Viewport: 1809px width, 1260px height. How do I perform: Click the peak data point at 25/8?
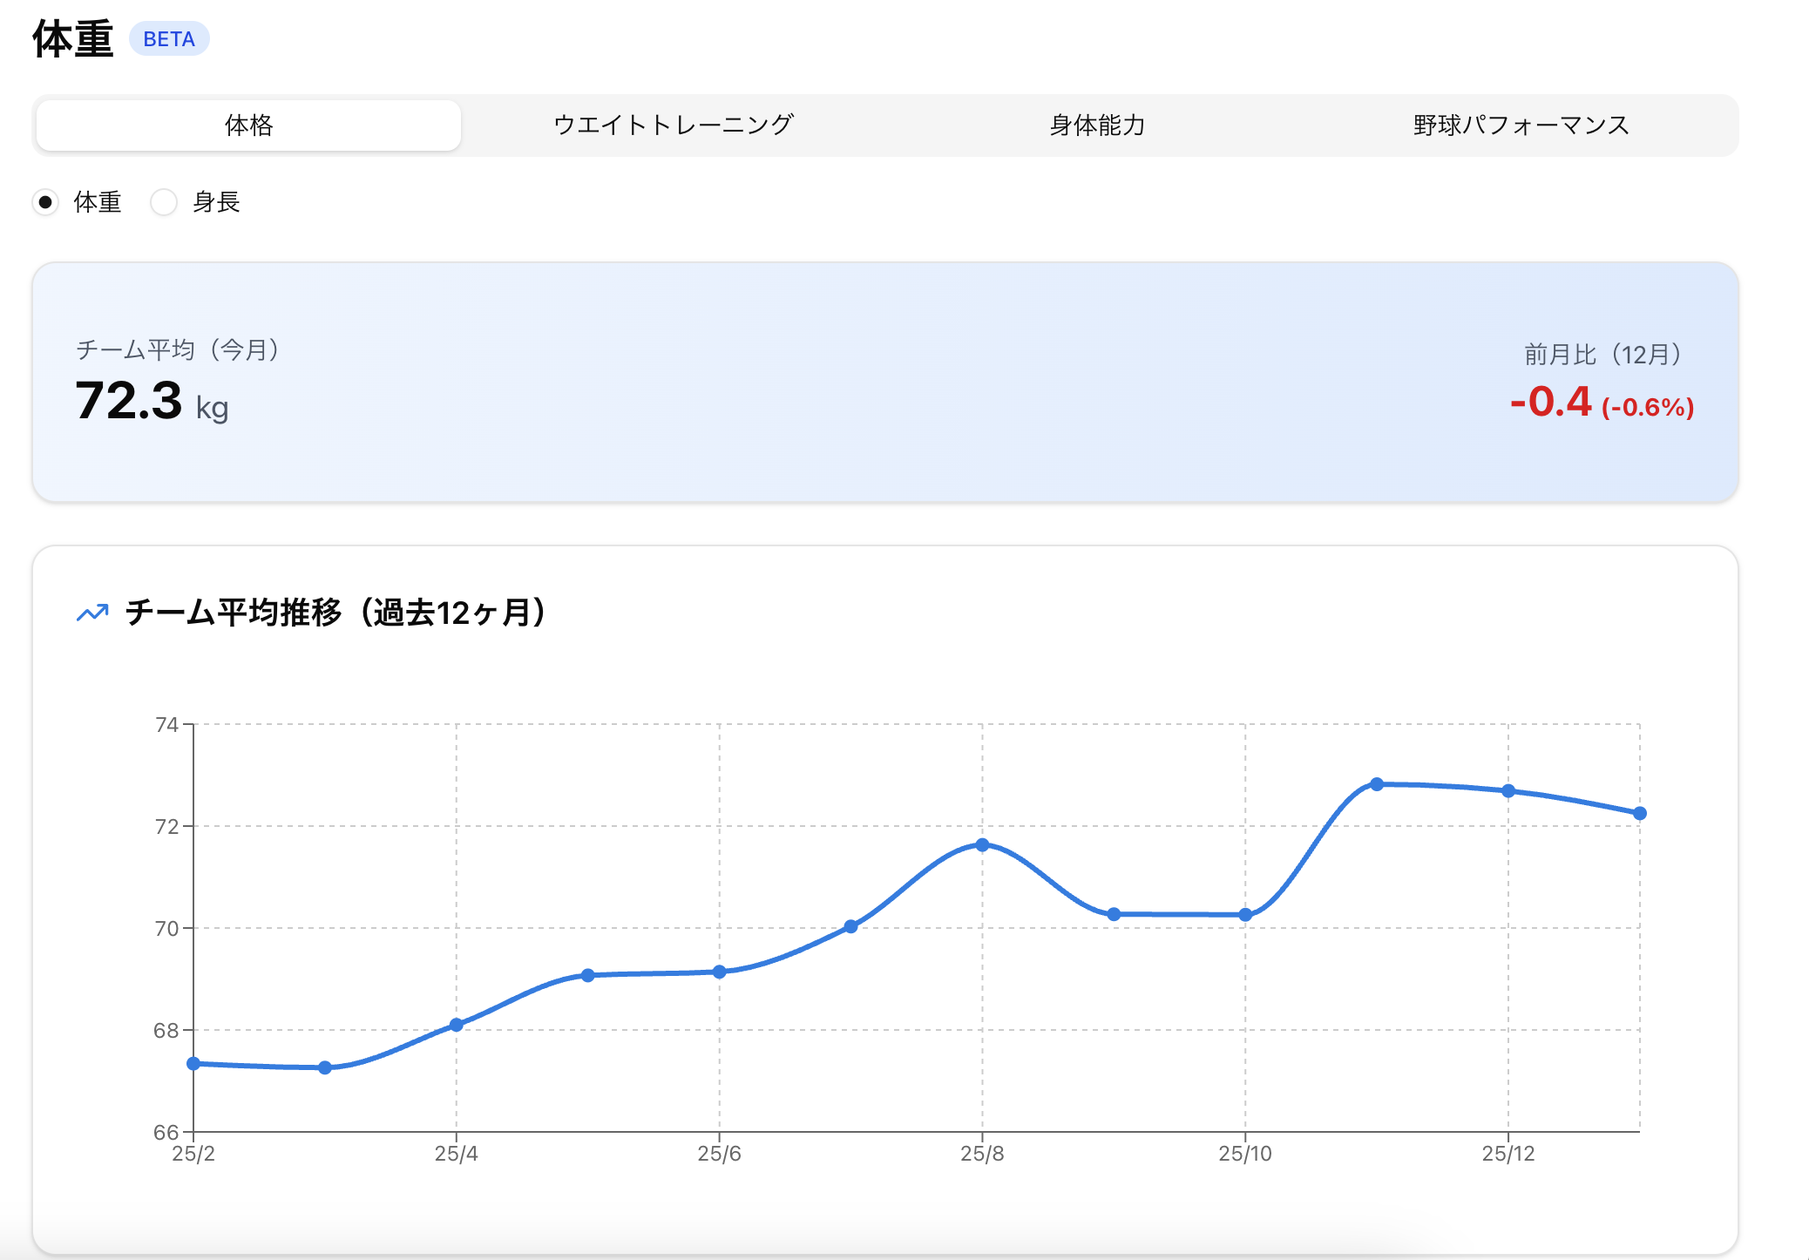982,844
